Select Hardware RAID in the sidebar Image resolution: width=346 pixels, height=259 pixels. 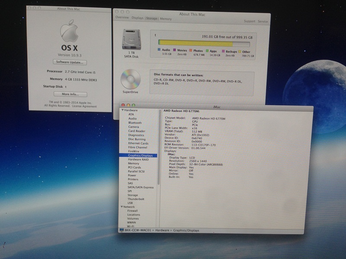[x=138, y=159]
